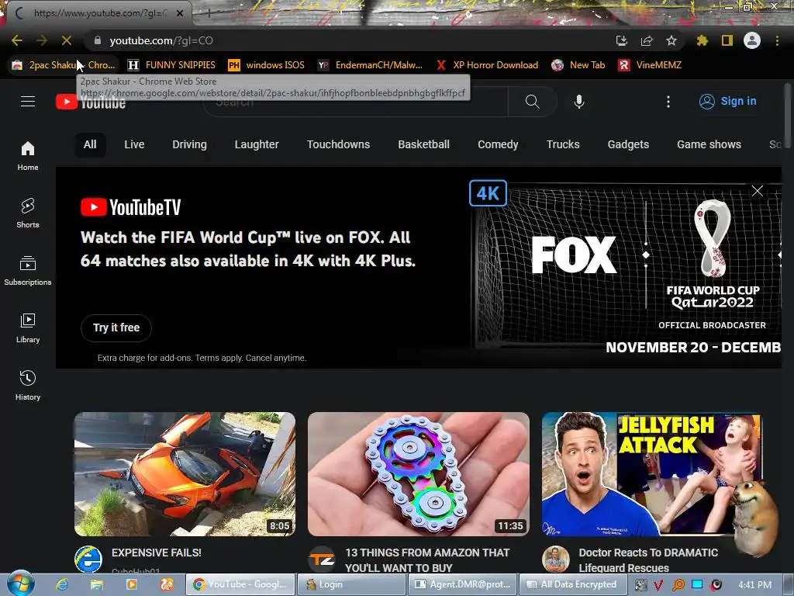Viewport: 794px width, 596px height.
Task: Open Shorts in sidebar
Action: [28, 213]
